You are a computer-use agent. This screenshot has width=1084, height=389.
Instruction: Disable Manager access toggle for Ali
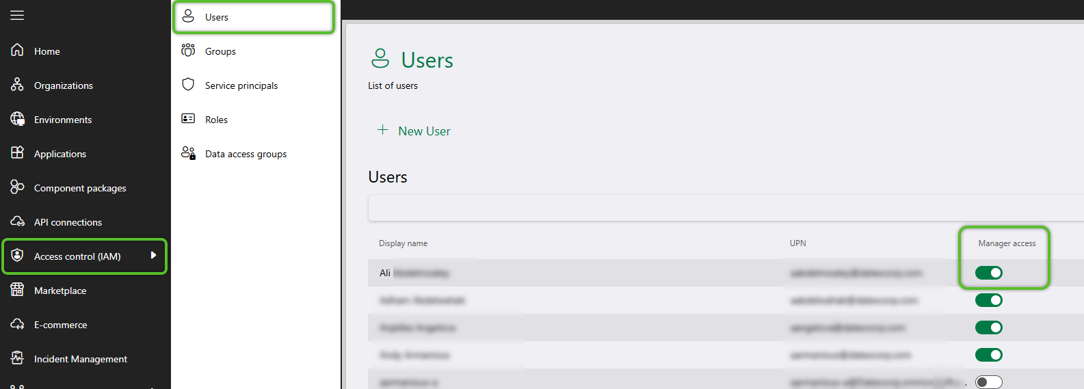pos(988,273)
